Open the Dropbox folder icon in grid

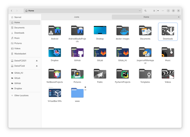[55, 52]
